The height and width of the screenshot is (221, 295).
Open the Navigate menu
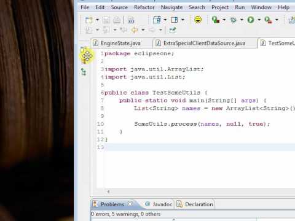coord(171,7)
